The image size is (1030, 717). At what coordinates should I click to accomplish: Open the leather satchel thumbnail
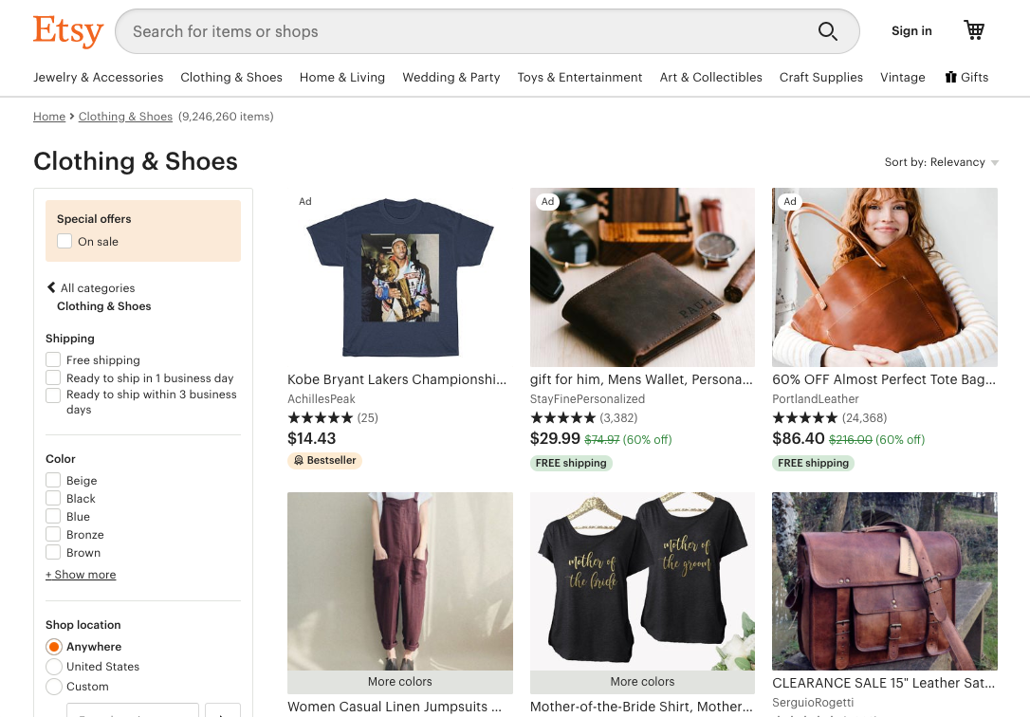coord(885,581)
